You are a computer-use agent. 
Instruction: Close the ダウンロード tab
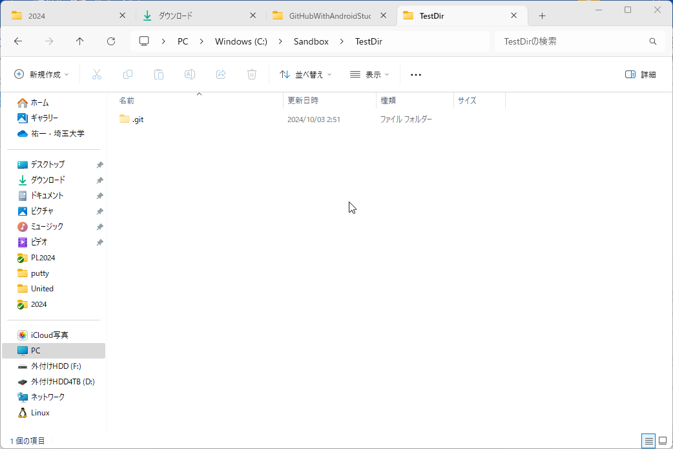point(253,16)
